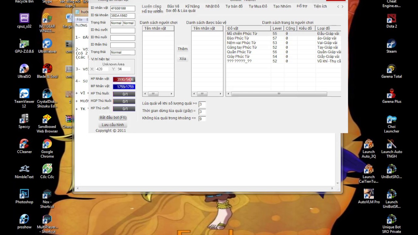The width and height of the screenshot is (418, 235).
Task: Click the Thêm button
Action: (183, 49)
